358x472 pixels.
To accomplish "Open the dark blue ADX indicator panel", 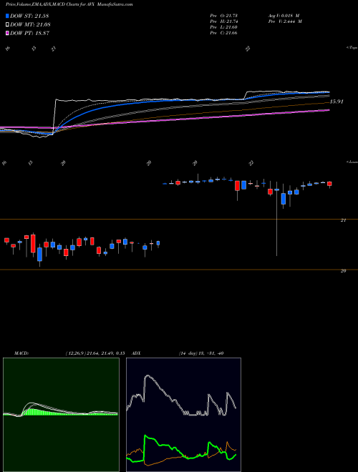I will pyautogui.click(x=183, y=415).
